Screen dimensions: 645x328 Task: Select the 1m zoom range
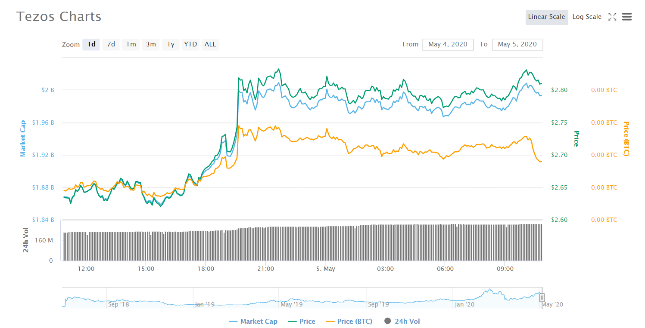(131, 44)
